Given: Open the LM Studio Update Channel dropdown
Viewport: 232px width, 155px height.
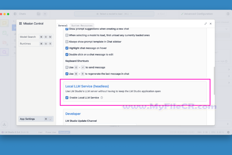Looking at the screenshot, I should pos(101,124).
